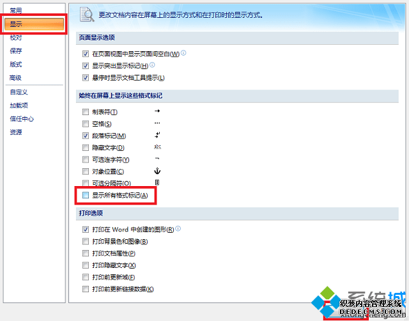Select 加载项 in the left list
The height and width of the screenshot is (321, 409).
19,106
